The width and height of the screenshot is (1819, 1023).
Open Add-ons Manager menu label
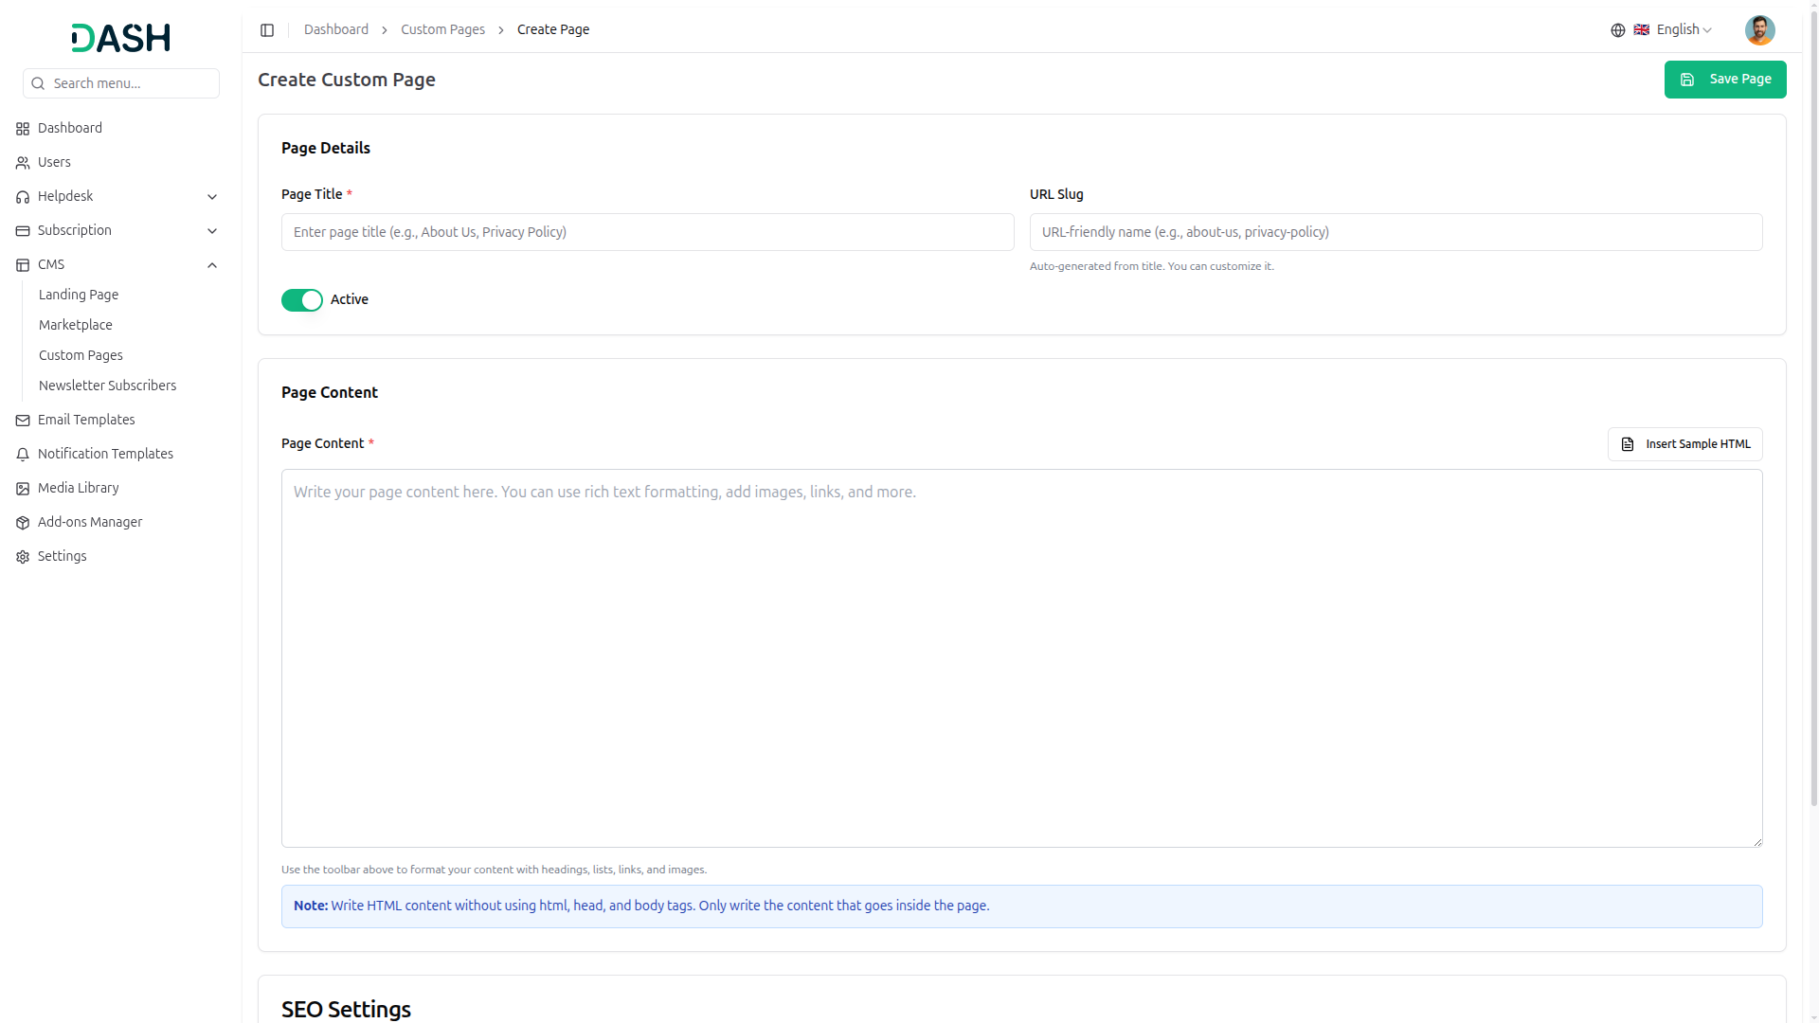[90, 522]
